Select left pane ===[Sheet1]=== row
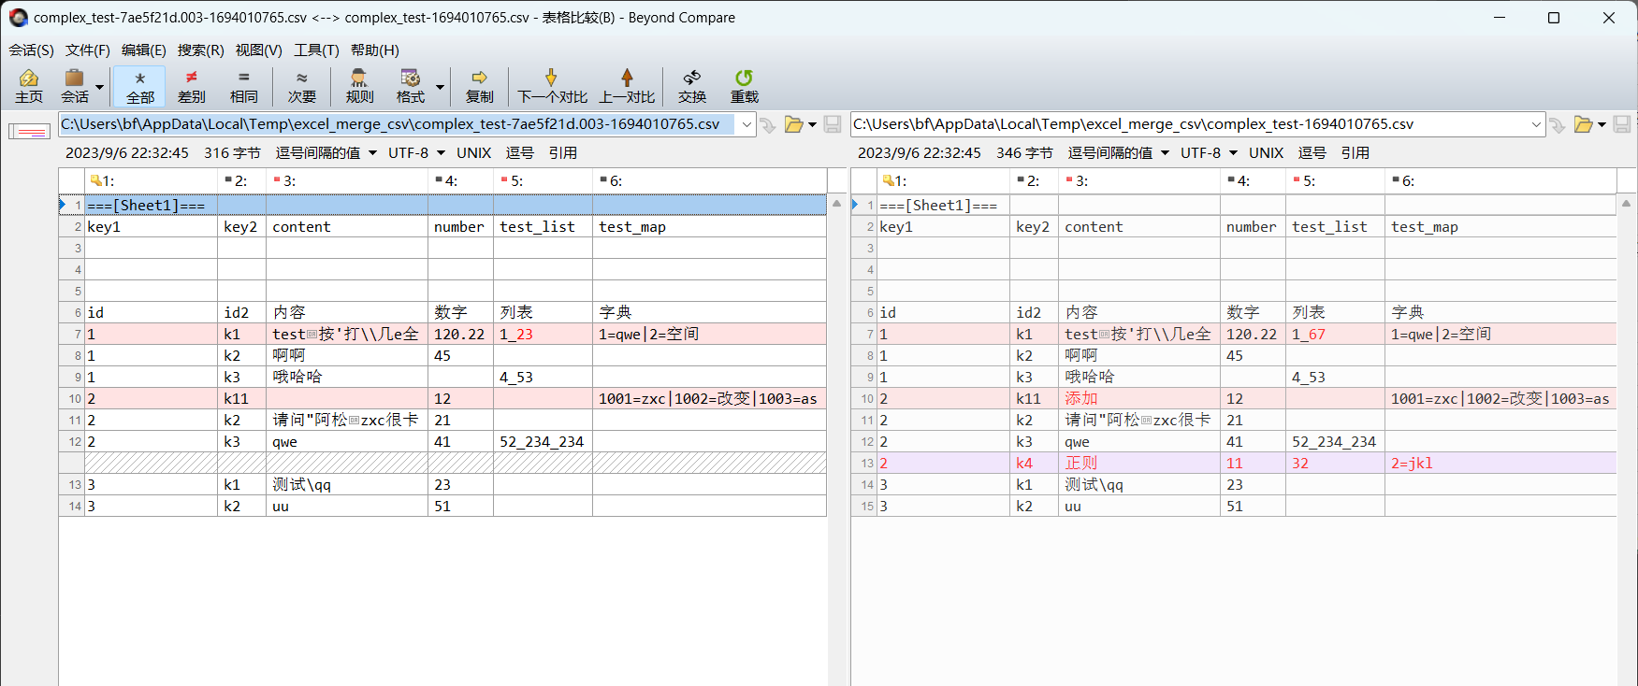 pos(442,205)
